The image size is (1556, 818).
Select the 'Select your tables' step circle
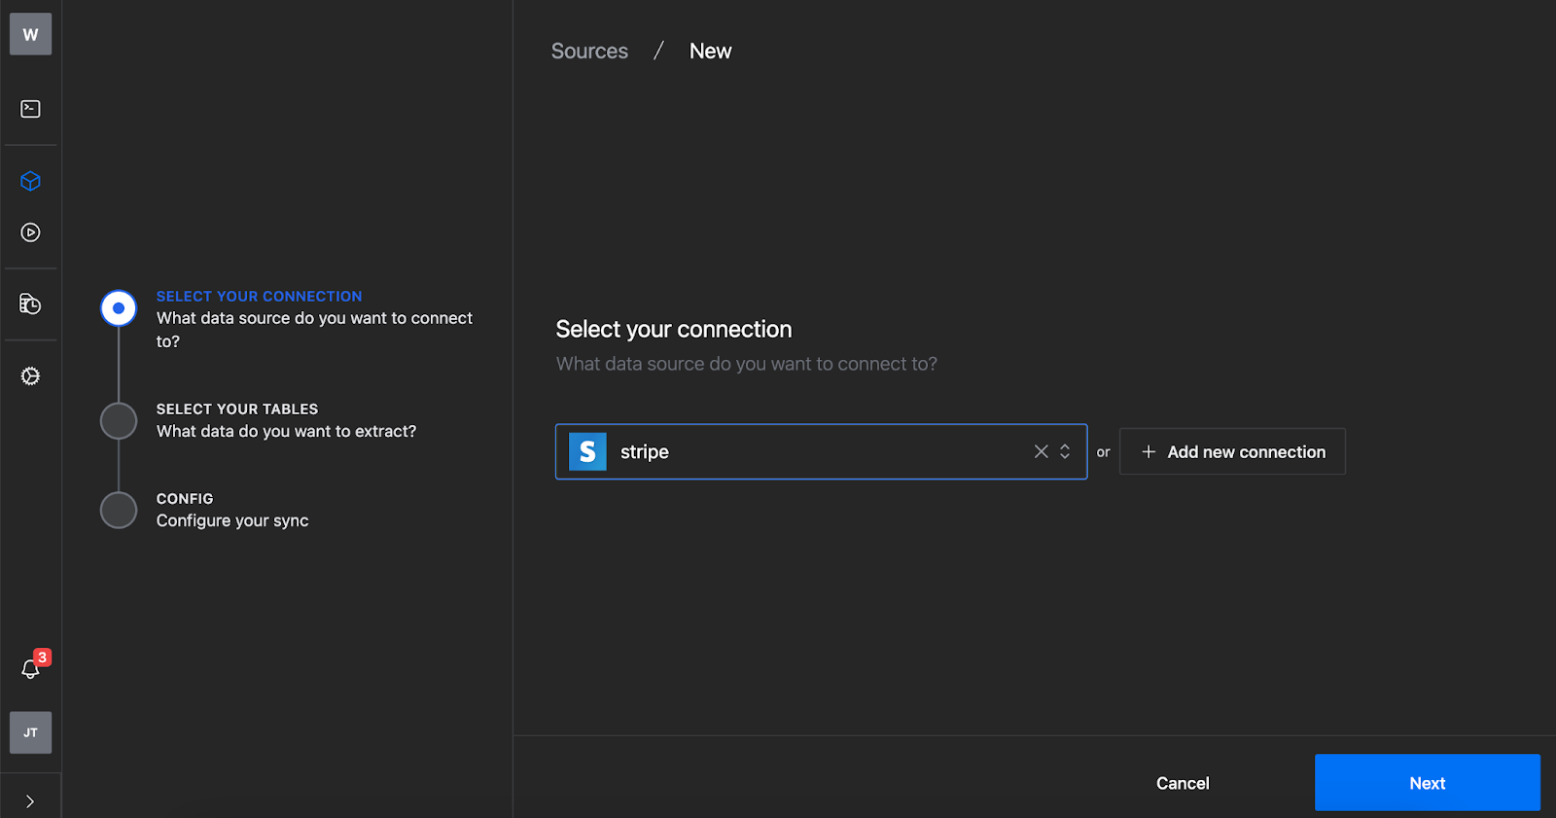[x=119, y=421]
